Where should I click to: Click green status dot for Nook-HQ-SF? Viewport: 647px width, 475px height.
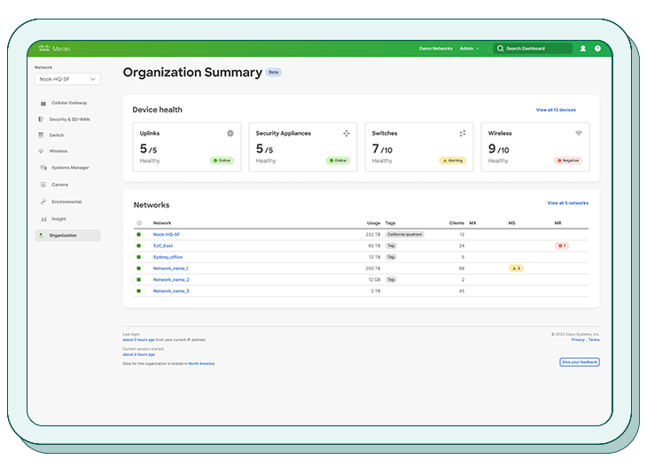138,235
